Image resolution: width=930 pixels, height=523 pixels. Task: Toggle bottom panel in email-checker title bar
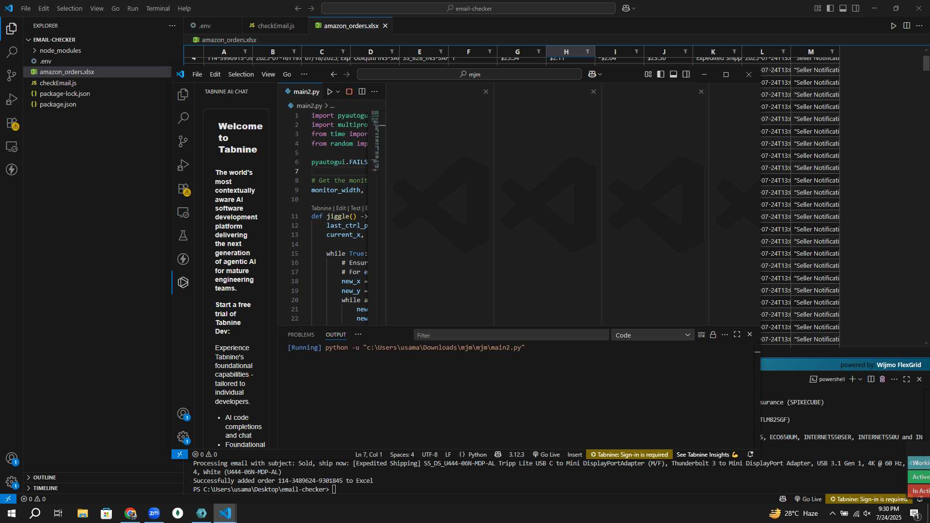(x=843, y=8)
